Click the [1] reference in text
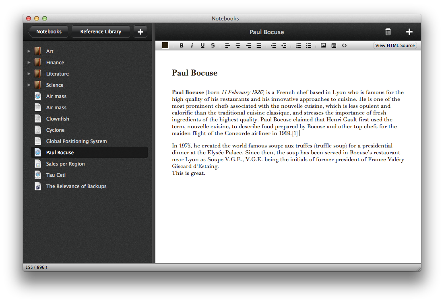444x303 pixels. click(295, 133)
